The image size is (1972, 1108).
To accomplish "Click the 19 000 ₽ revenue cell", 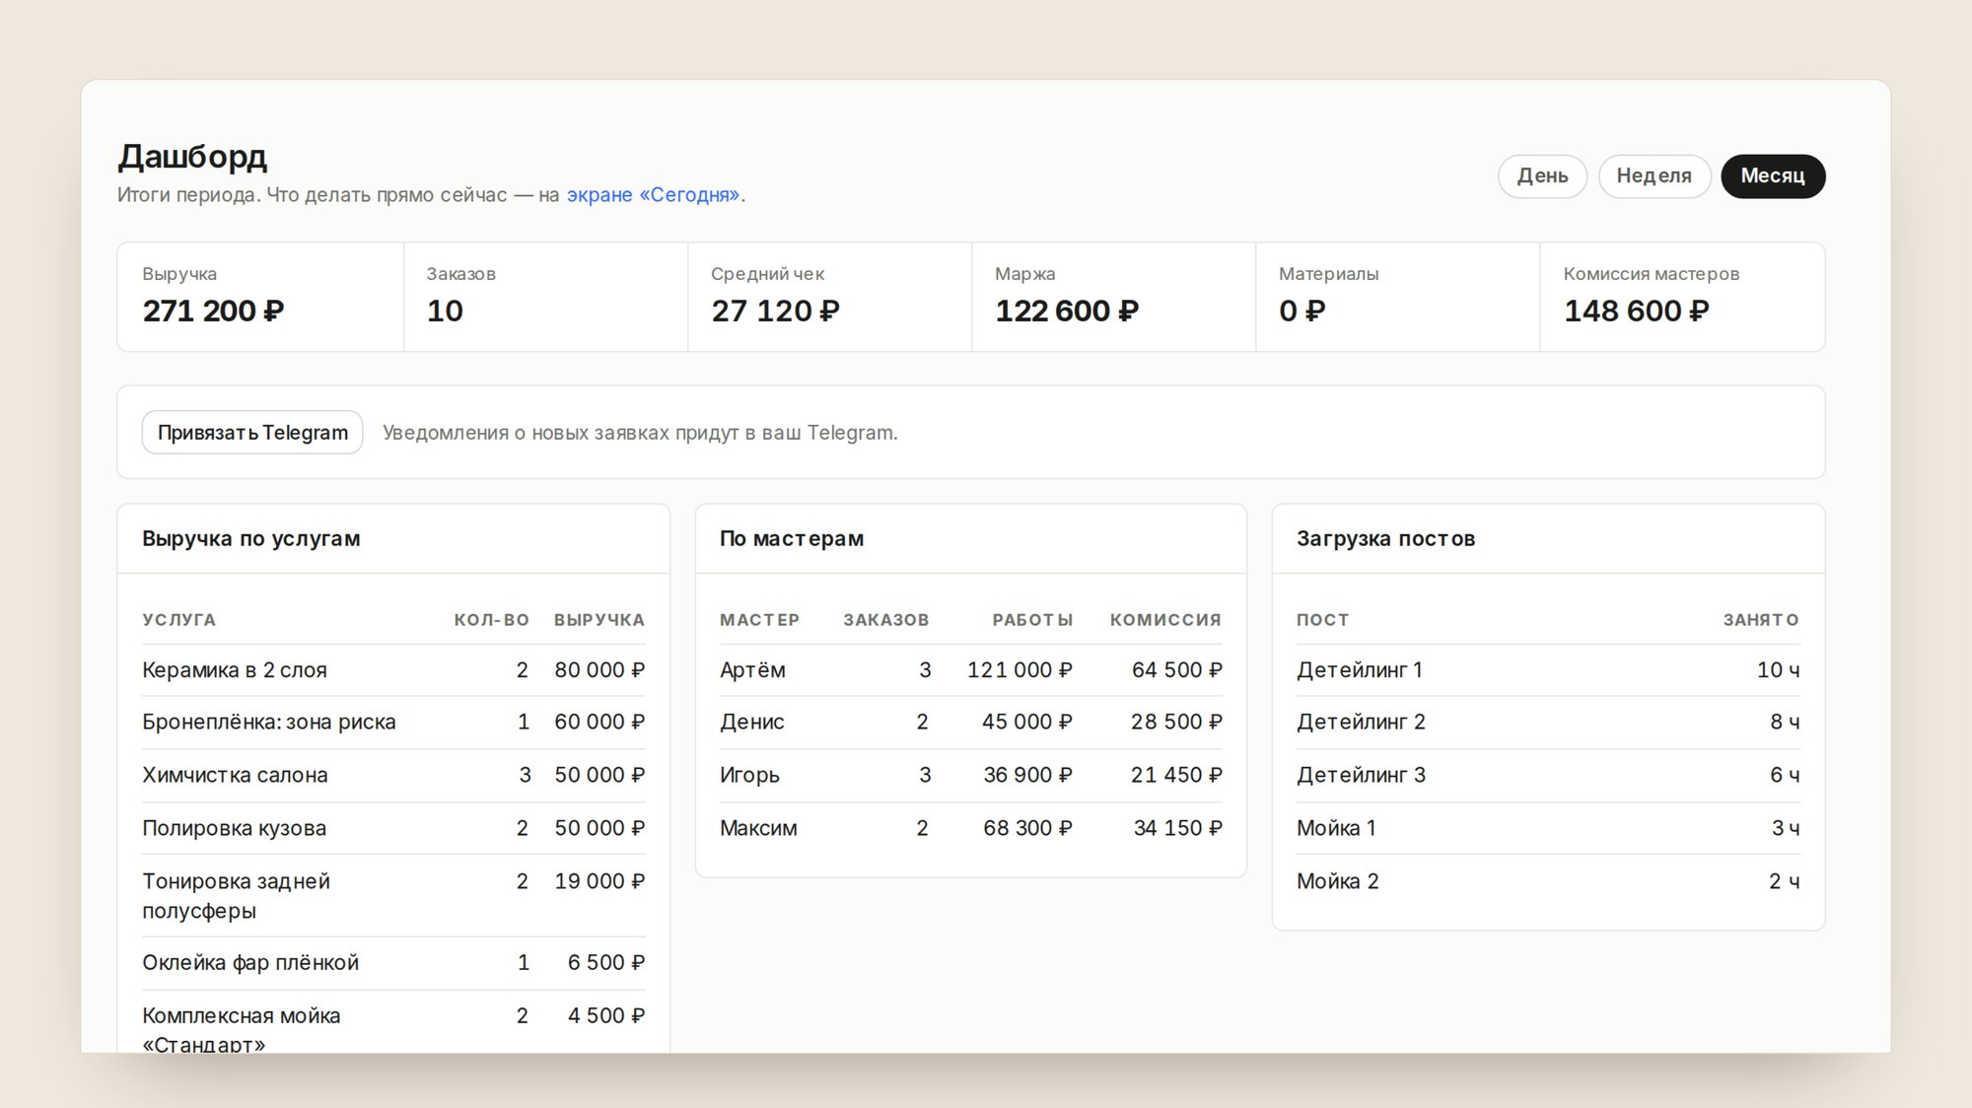I will 599,881.
